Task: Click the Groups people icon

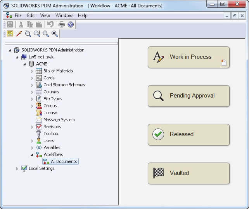Action: pyautogui.click(x=39, y=106)
